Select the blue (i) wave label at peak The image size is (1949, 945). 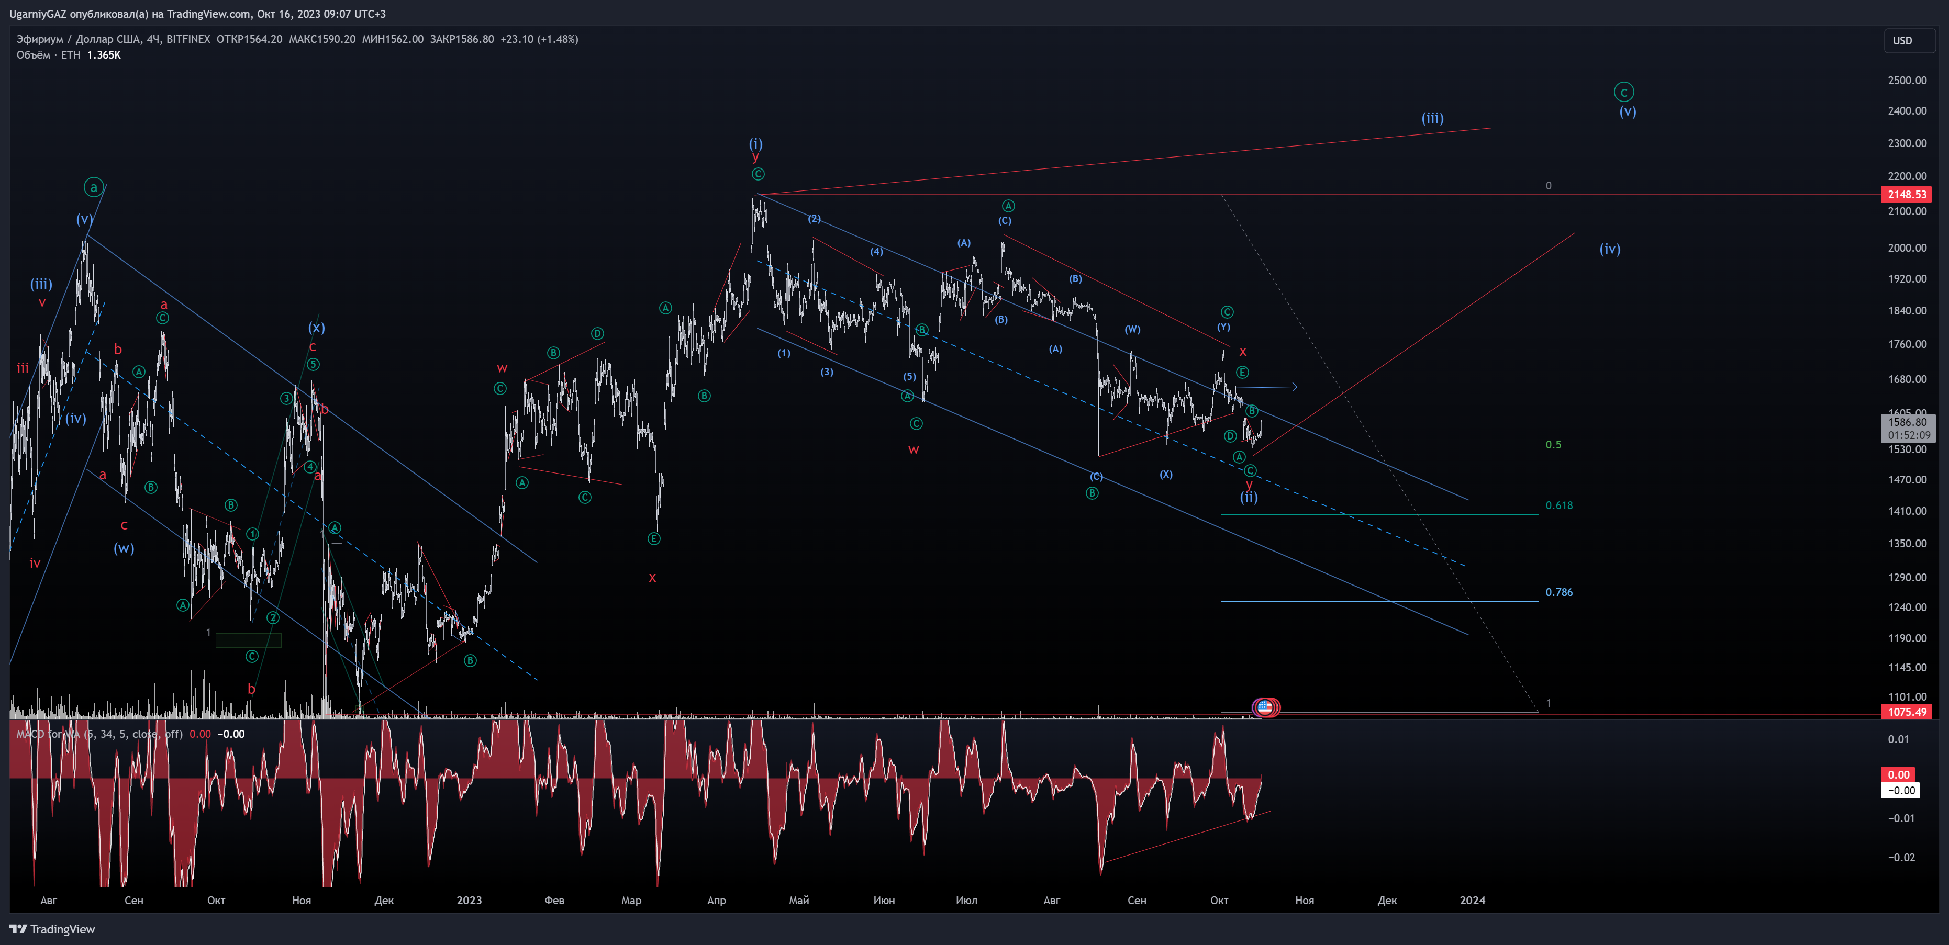click(x=756, y=143)
